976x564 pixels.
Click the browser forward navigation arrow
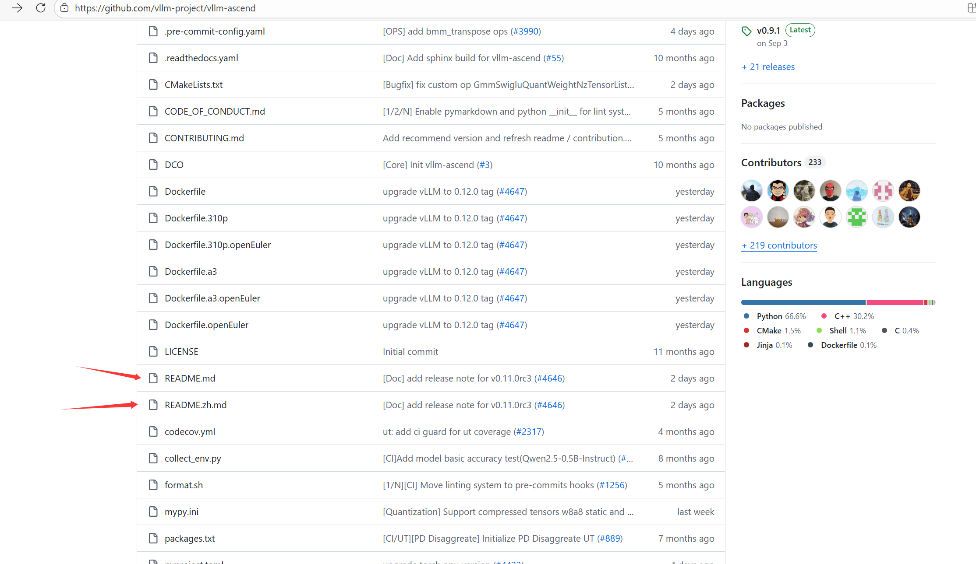17,8
